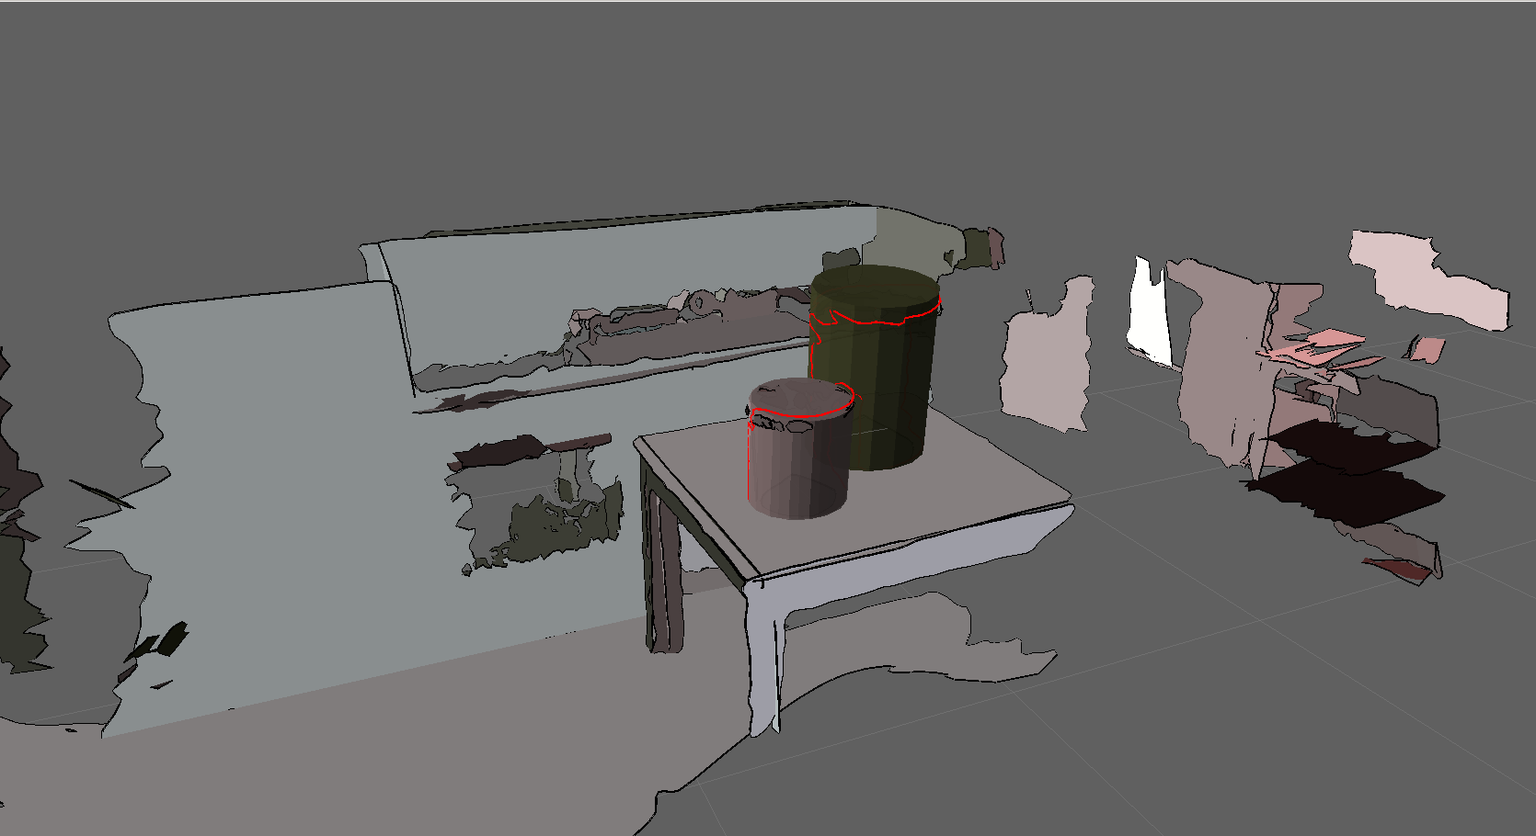This screenshot has width=1536, height=836.
Task: Select the short gray cylinder on table
Action: coord(797,469)
